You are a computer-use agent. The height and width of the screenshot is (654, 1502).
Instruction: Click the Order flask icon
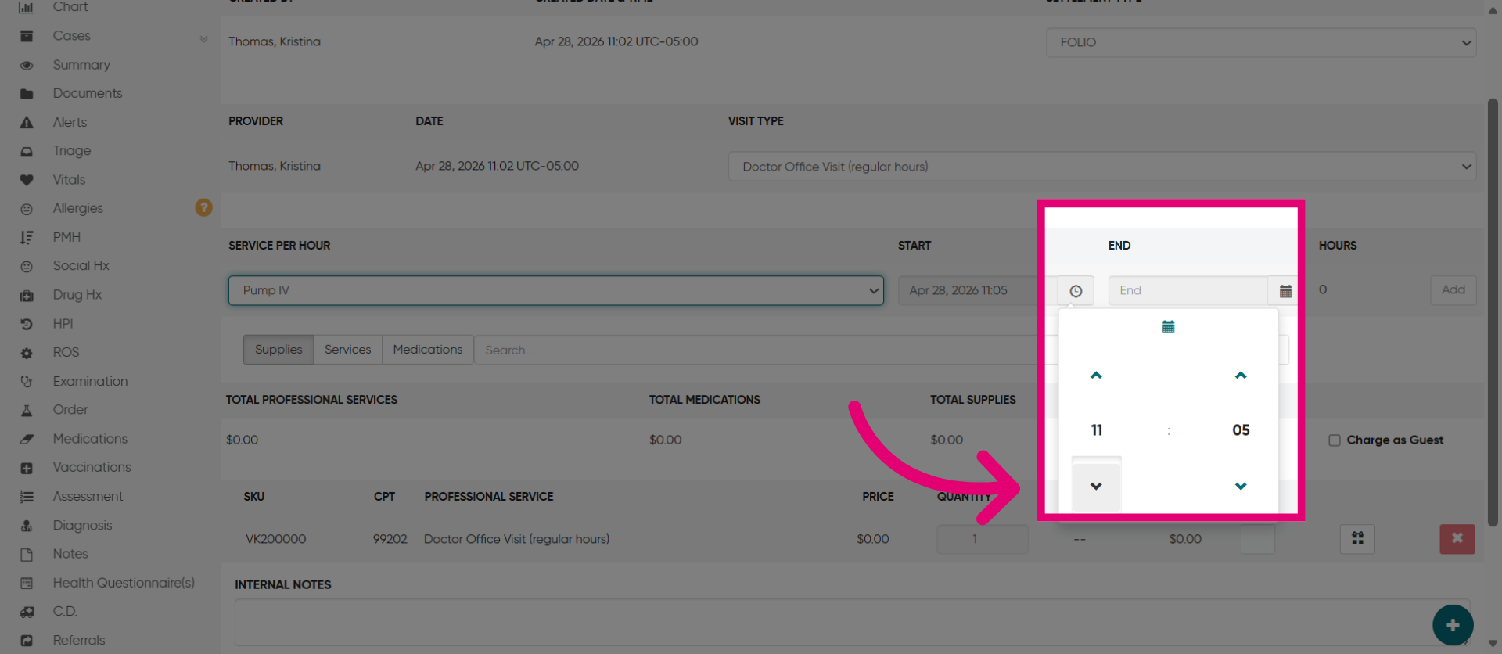click(x=27, y=411)
